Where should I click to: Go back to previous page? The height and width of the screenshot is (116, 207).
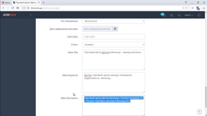(x=3, y=8)
